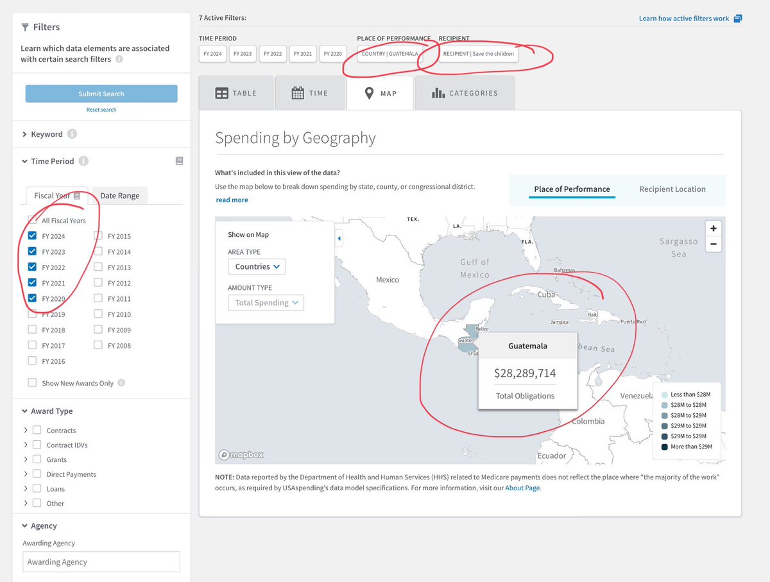The image size is (770, 582).
Task: Click info icon beside Show New Awards Only
Action: click(x=121, y=383)
